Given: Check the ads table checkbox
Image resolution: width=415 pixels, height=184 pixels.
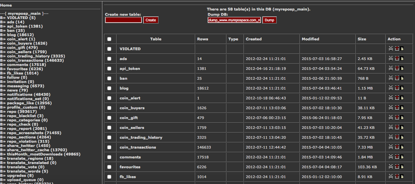Looking at the screenshot, I should tap(109, 59).
